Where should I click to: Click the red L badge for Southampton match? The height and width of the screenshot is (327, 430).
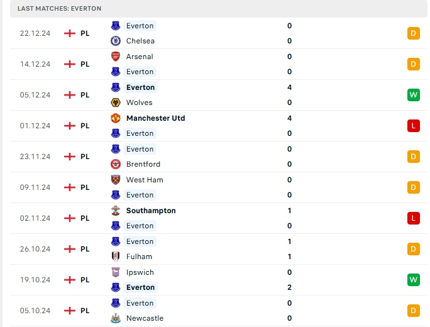[x=413, y=218]
